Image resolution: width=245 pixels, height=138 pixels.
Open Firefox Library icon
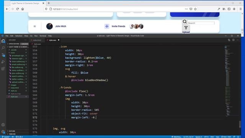point(224,9)
